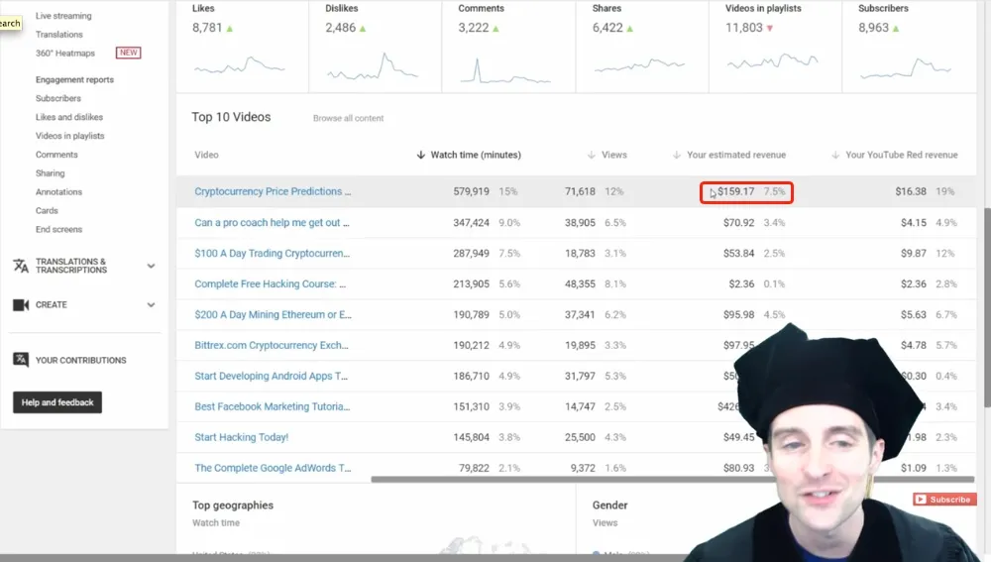Click the Gender chart heading
991x562 pixels.
click(609, 506)
